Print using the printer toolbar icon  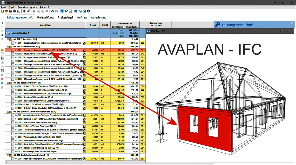click(x=15, y=11)
